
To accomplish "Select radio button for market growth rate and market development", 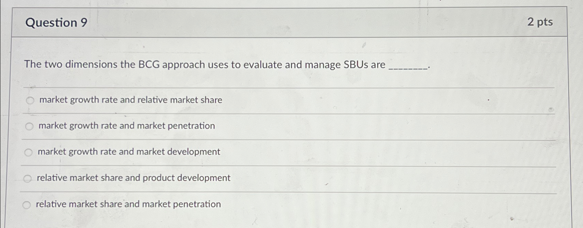I will point(28,152).
